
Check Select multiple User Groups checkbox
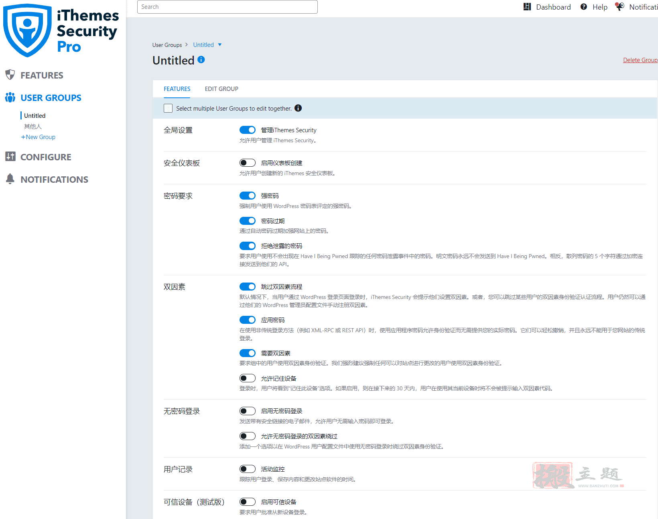pos(168,108)
